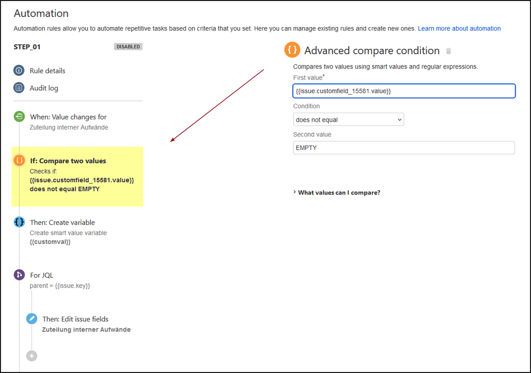The height and width of the screenshot is (373, 531).
Task: Click the blue braces Create variable icon
Action: point(19,222)
